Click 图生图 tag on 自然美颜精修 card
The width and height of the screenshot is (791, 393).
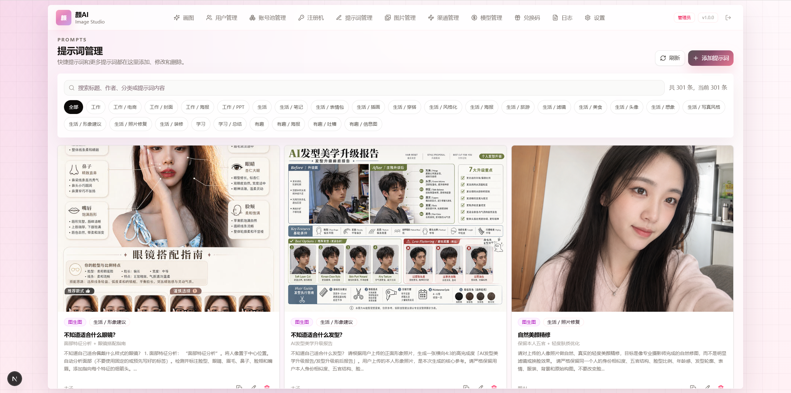pos(529,322)
